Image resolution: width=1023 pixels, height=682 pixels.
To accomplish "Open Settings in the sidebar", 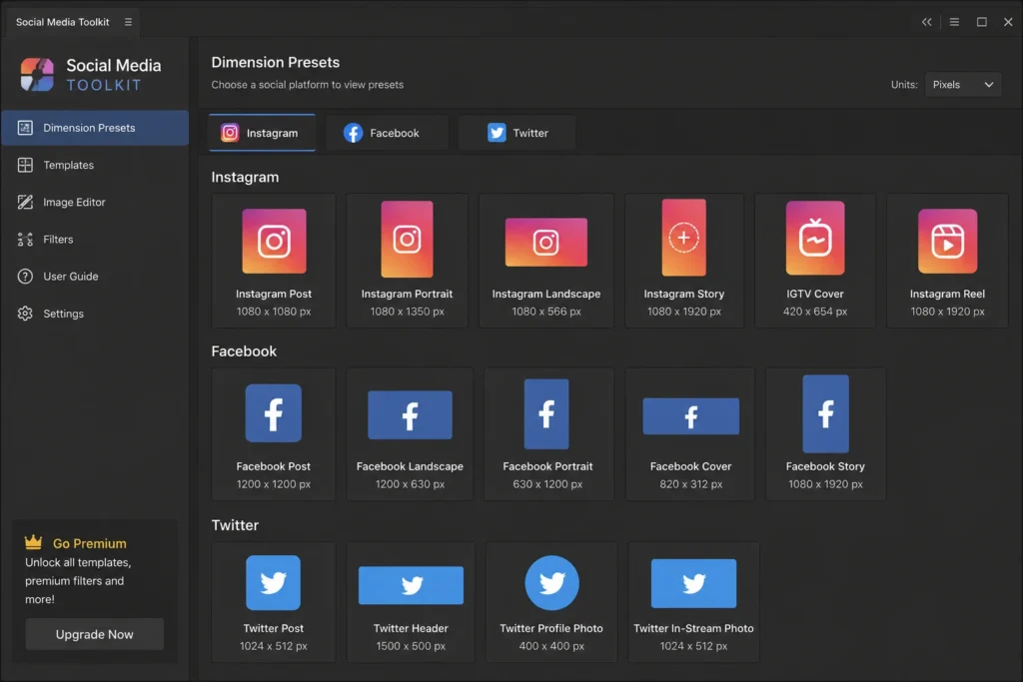I will (95, 314).
